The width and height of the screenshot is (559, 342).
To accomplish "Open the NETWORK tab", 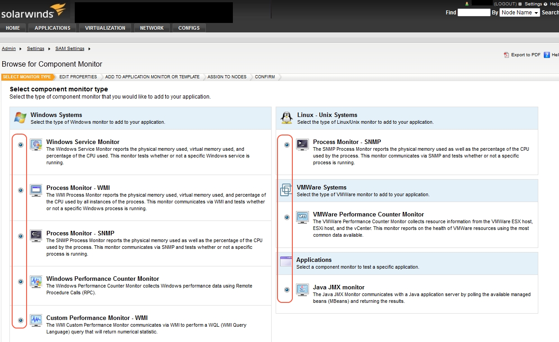I will click(x=152, y=28).
